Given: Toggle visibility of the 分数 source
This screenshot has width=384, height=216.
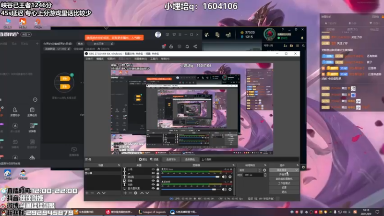Looking at the screenshot, I should click(x=153, y=184).
